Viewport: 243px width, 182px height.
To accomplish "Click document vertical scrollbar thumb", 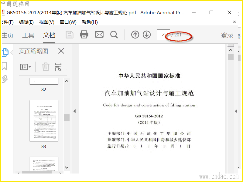I will (231, 57).
